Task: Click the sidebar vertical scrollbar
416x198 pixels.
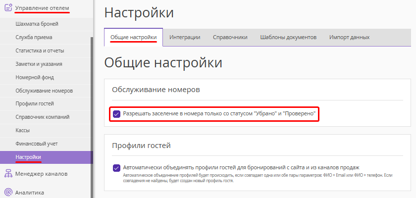Action: (x=92, y=117)
